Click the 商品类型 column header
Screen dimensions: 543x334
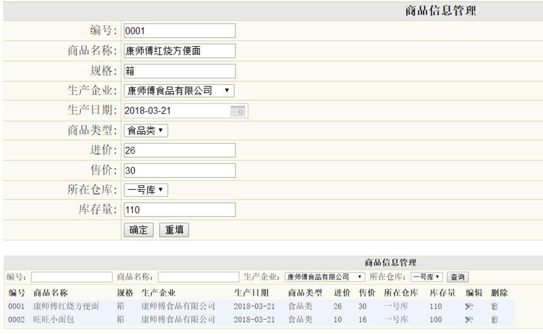(x=305, y=293)
